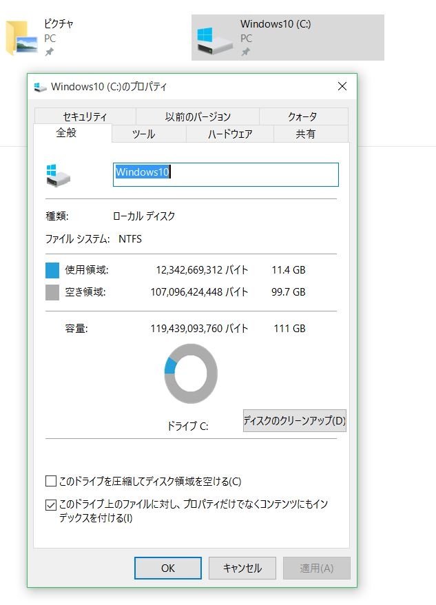Image resolution: width=436 pixels, height=605 pixels.
Task: Click the 119,439,093,760 バイト capacity value
Action: 199,329
